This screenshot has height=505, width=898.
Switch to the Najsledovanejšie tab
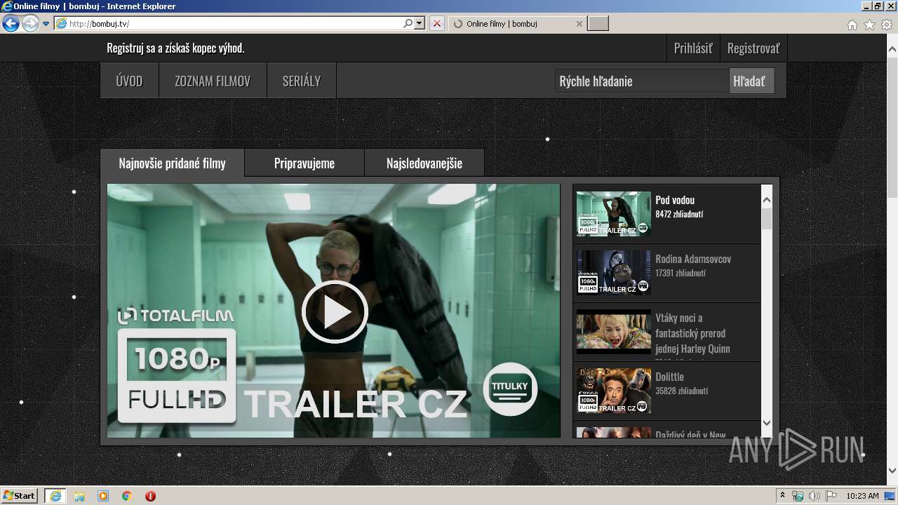[x=424, y=163]
